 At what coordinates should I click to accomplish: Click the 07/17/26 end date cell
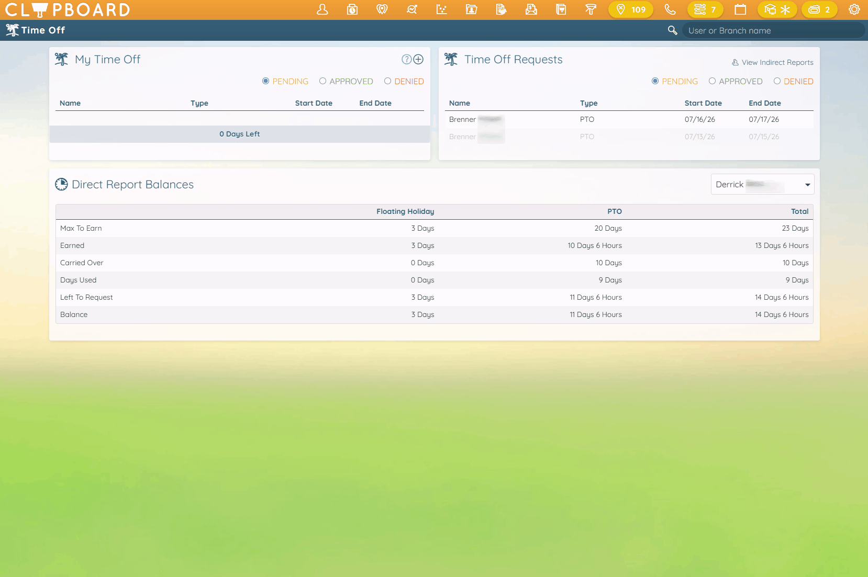[x=764, y=119]
